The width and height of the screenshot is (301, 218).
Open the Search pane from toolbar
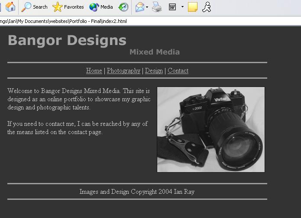click(34, 7)
